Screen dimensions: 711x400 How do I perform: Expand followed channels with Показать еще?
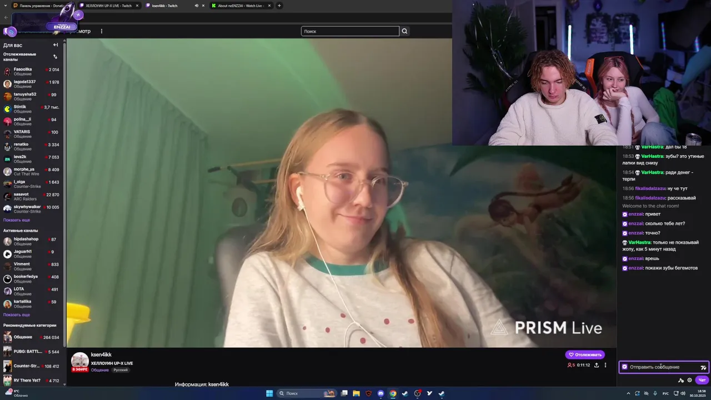pyautogui.click(x=17, y=220)
